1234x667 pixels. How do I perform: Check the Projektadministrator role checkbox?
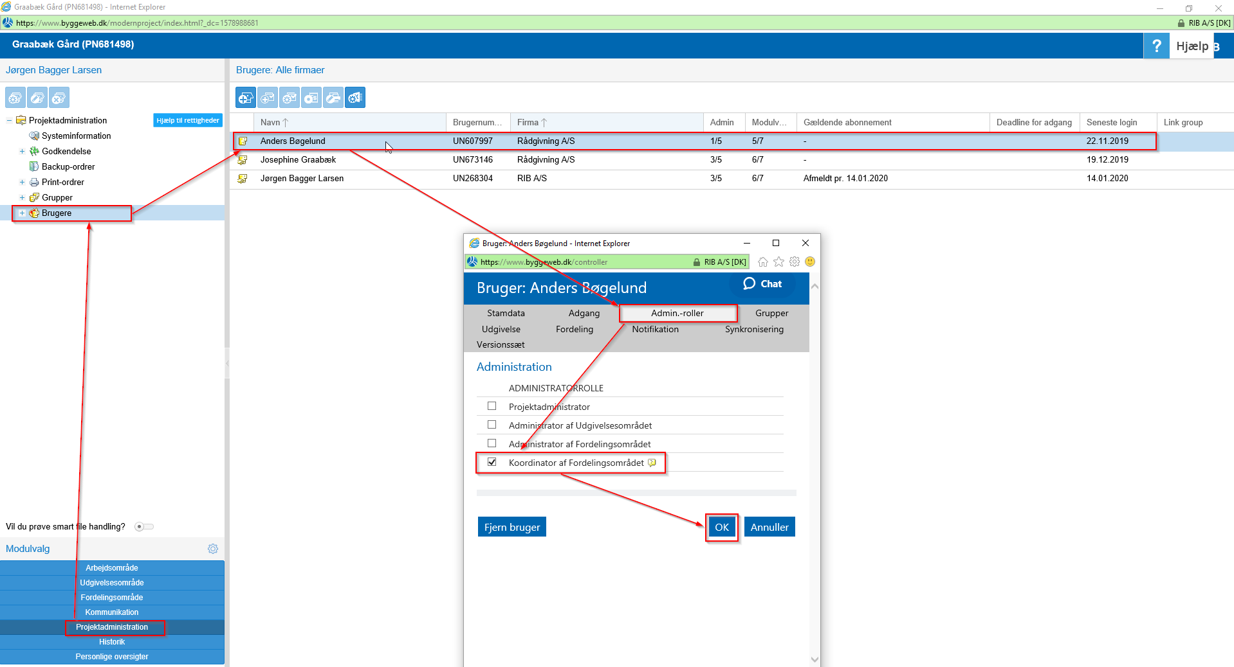492,406
